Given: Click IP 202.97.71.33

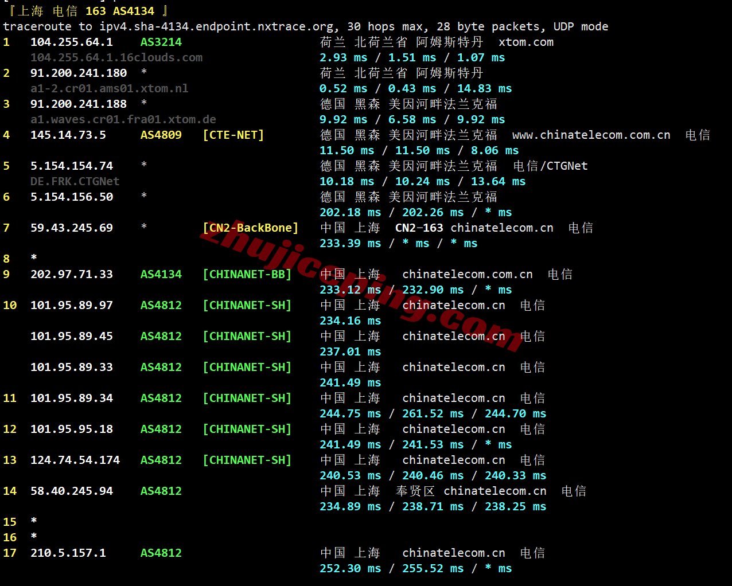Looking at the screenshot, I should [x=72, y=275].
